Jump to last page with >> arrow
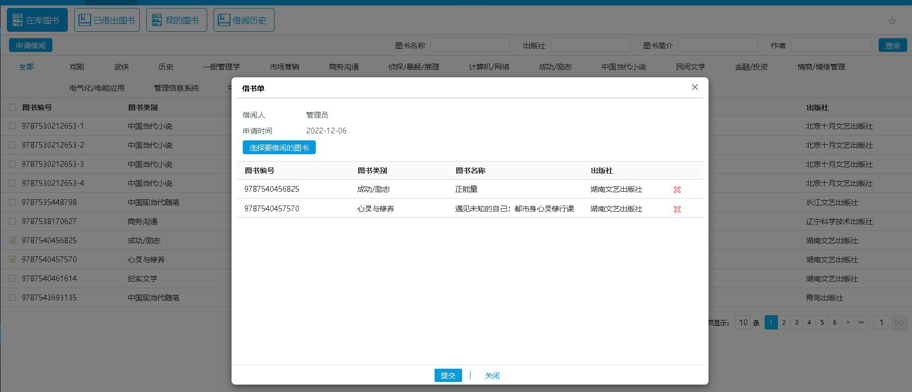This screenshot has width=912, height=392. click(x=861, y=323)
